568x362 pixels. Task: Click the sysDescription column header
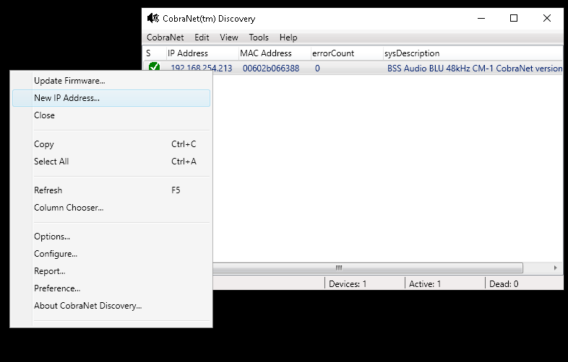pos(413,53)
